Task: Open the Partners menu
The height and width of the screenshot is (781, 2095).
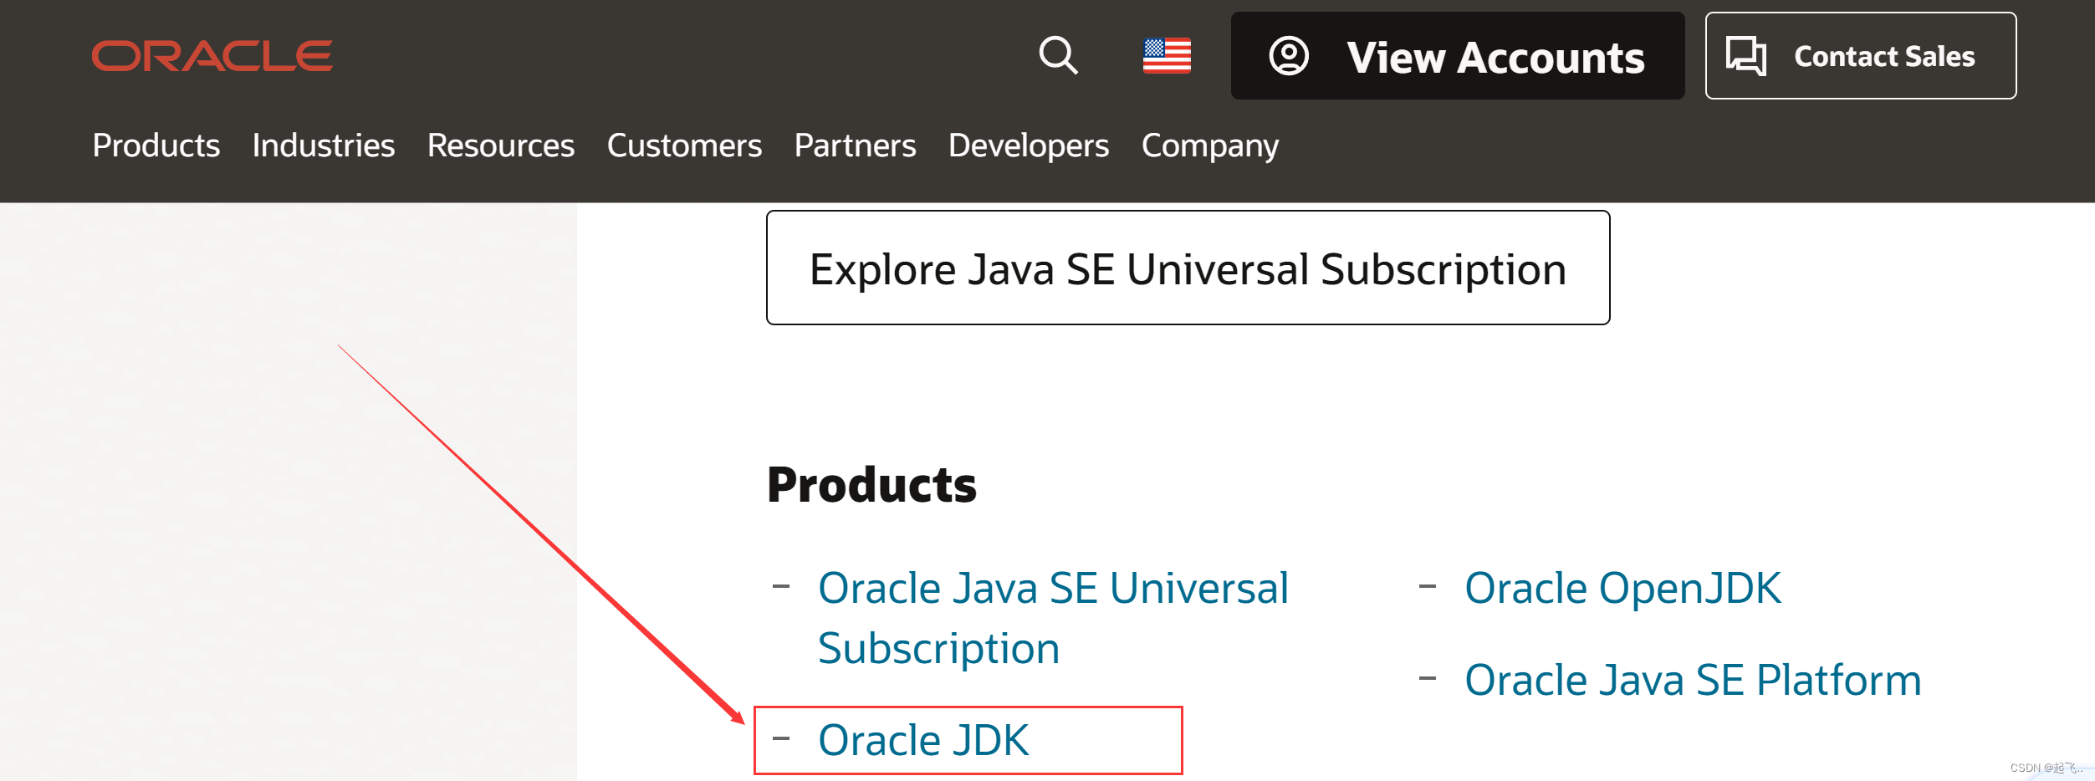Action: pos(855,145)
